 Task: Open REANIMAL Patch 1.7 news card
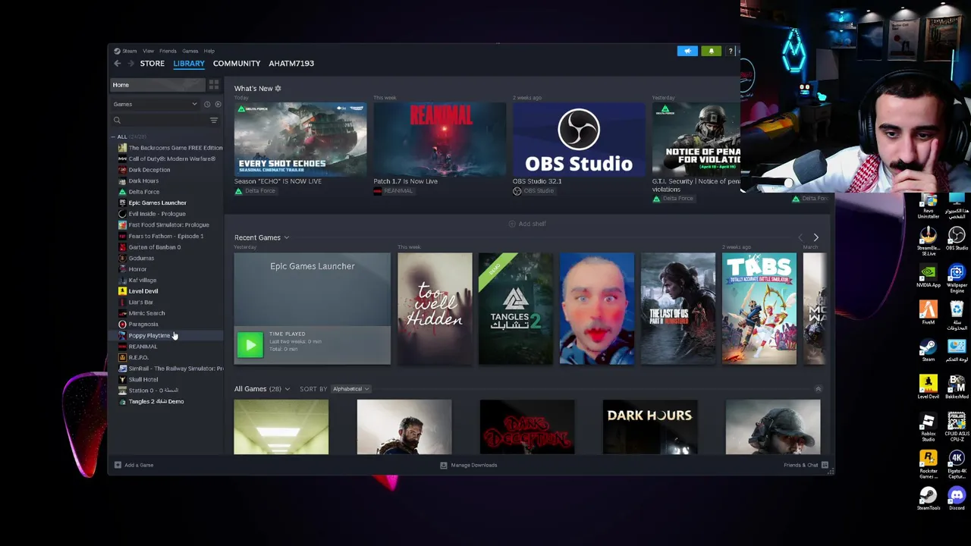pyautogui.click(x=440, y=140)
